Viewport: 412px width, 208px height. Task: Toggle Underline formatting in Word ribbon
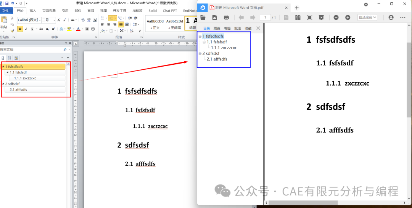pos(32,29)
